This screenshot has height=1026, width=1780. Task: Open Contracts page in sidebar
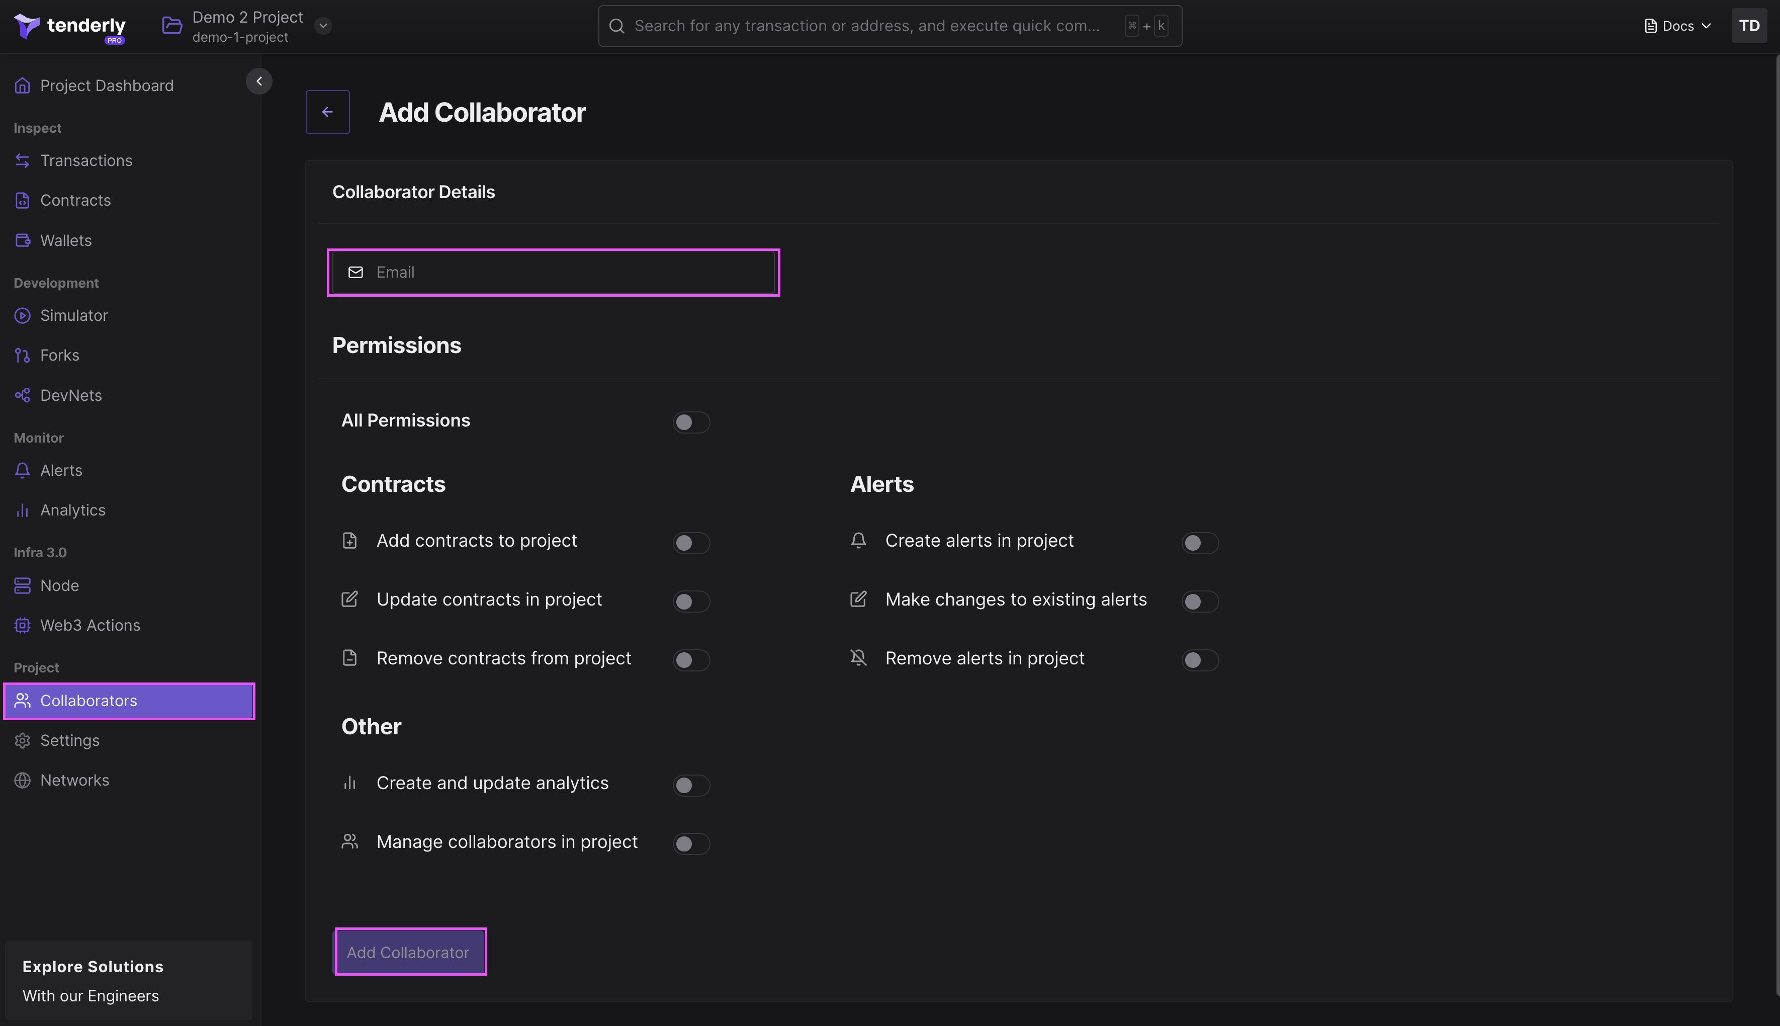click(x=130, y=200)
